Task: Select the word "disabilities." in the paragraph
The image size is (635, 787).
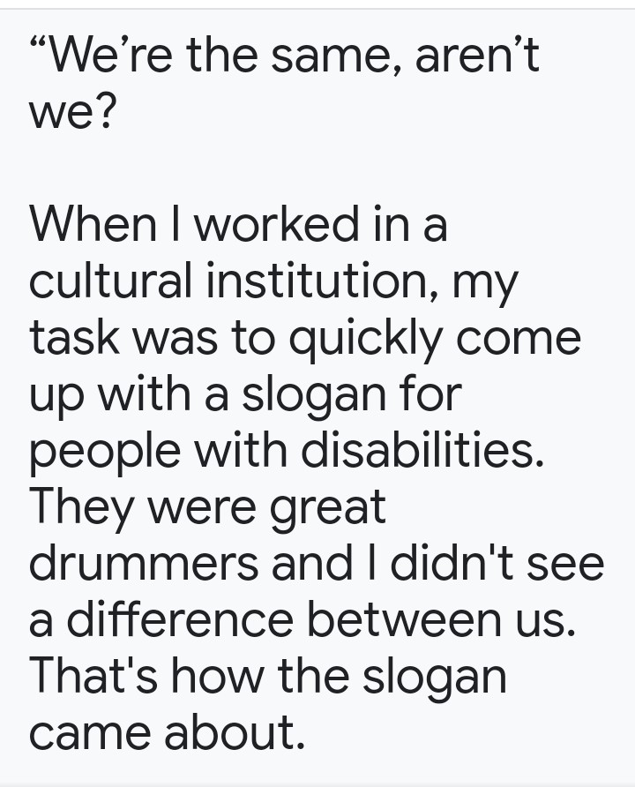Action: 422,449
